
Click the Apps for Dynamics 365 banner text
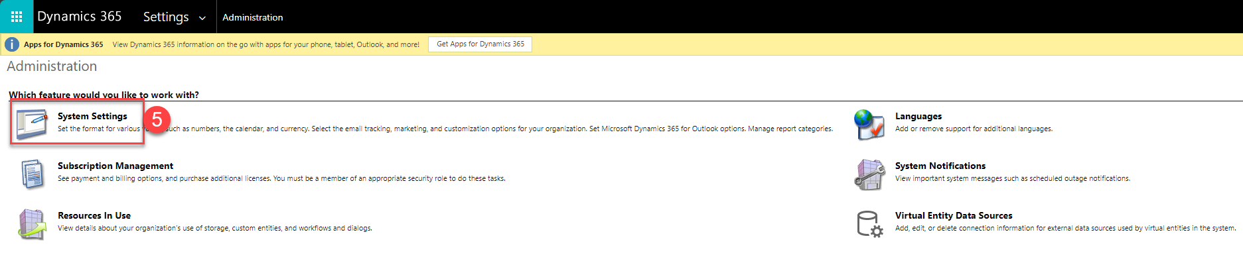click(63, 44)
